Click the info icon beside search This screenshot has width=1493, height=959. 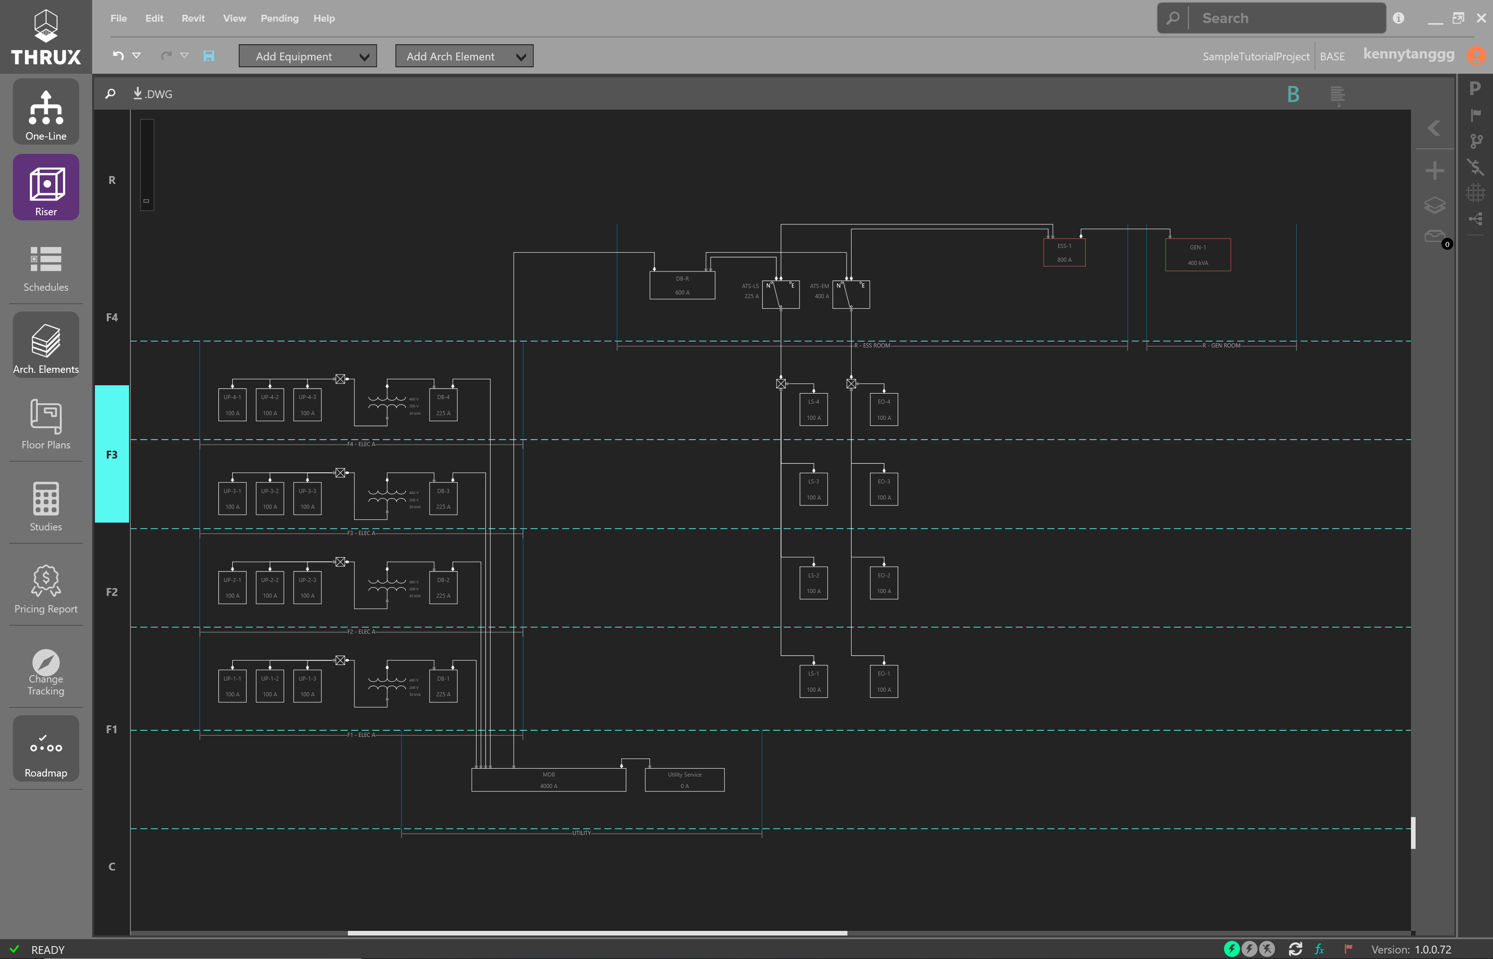coord(1399,18)
